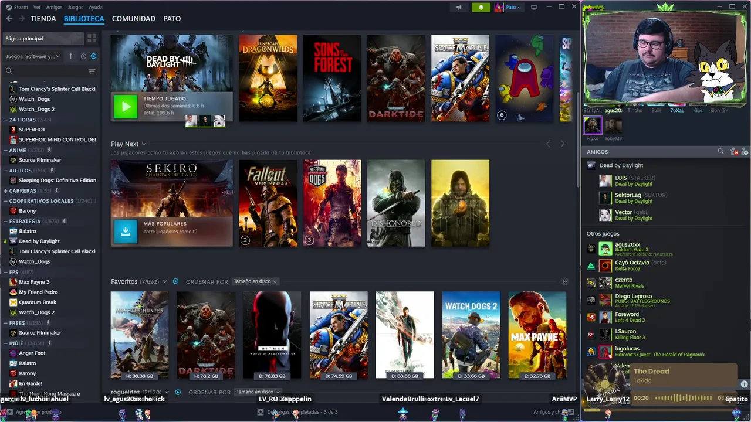Search friends with the magnifier icon

click(720, 152)
